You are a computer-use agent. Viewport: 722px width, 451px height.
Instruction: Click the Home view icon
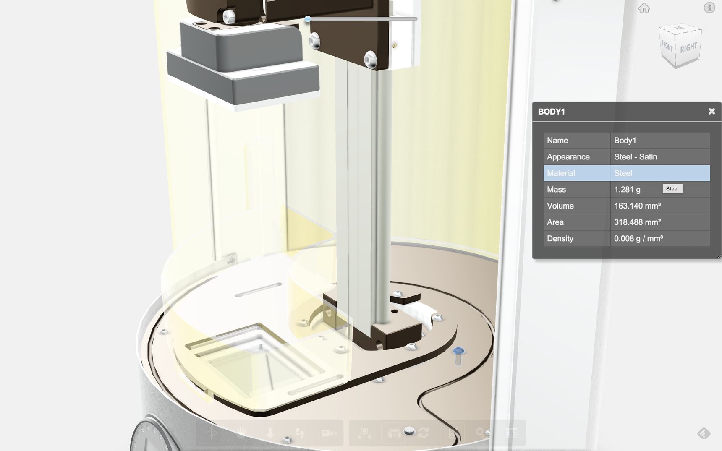[x=644, y=8]
